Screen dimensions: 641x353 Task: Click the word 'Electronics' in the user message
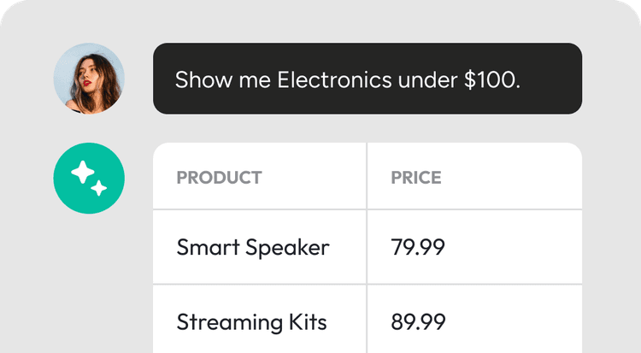coord(334,79)
